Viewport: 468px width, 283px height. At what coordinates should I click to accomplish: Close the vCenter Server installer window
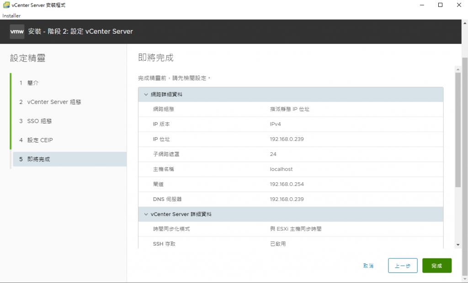tap(459, 5)
